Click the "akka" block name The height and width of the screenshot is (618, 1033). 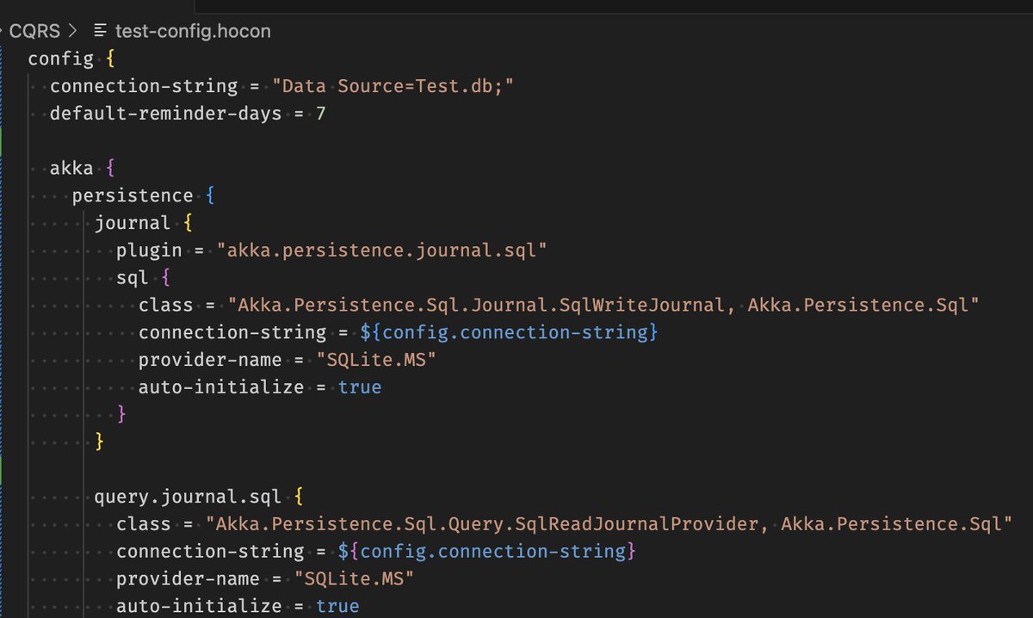point(71,169)
